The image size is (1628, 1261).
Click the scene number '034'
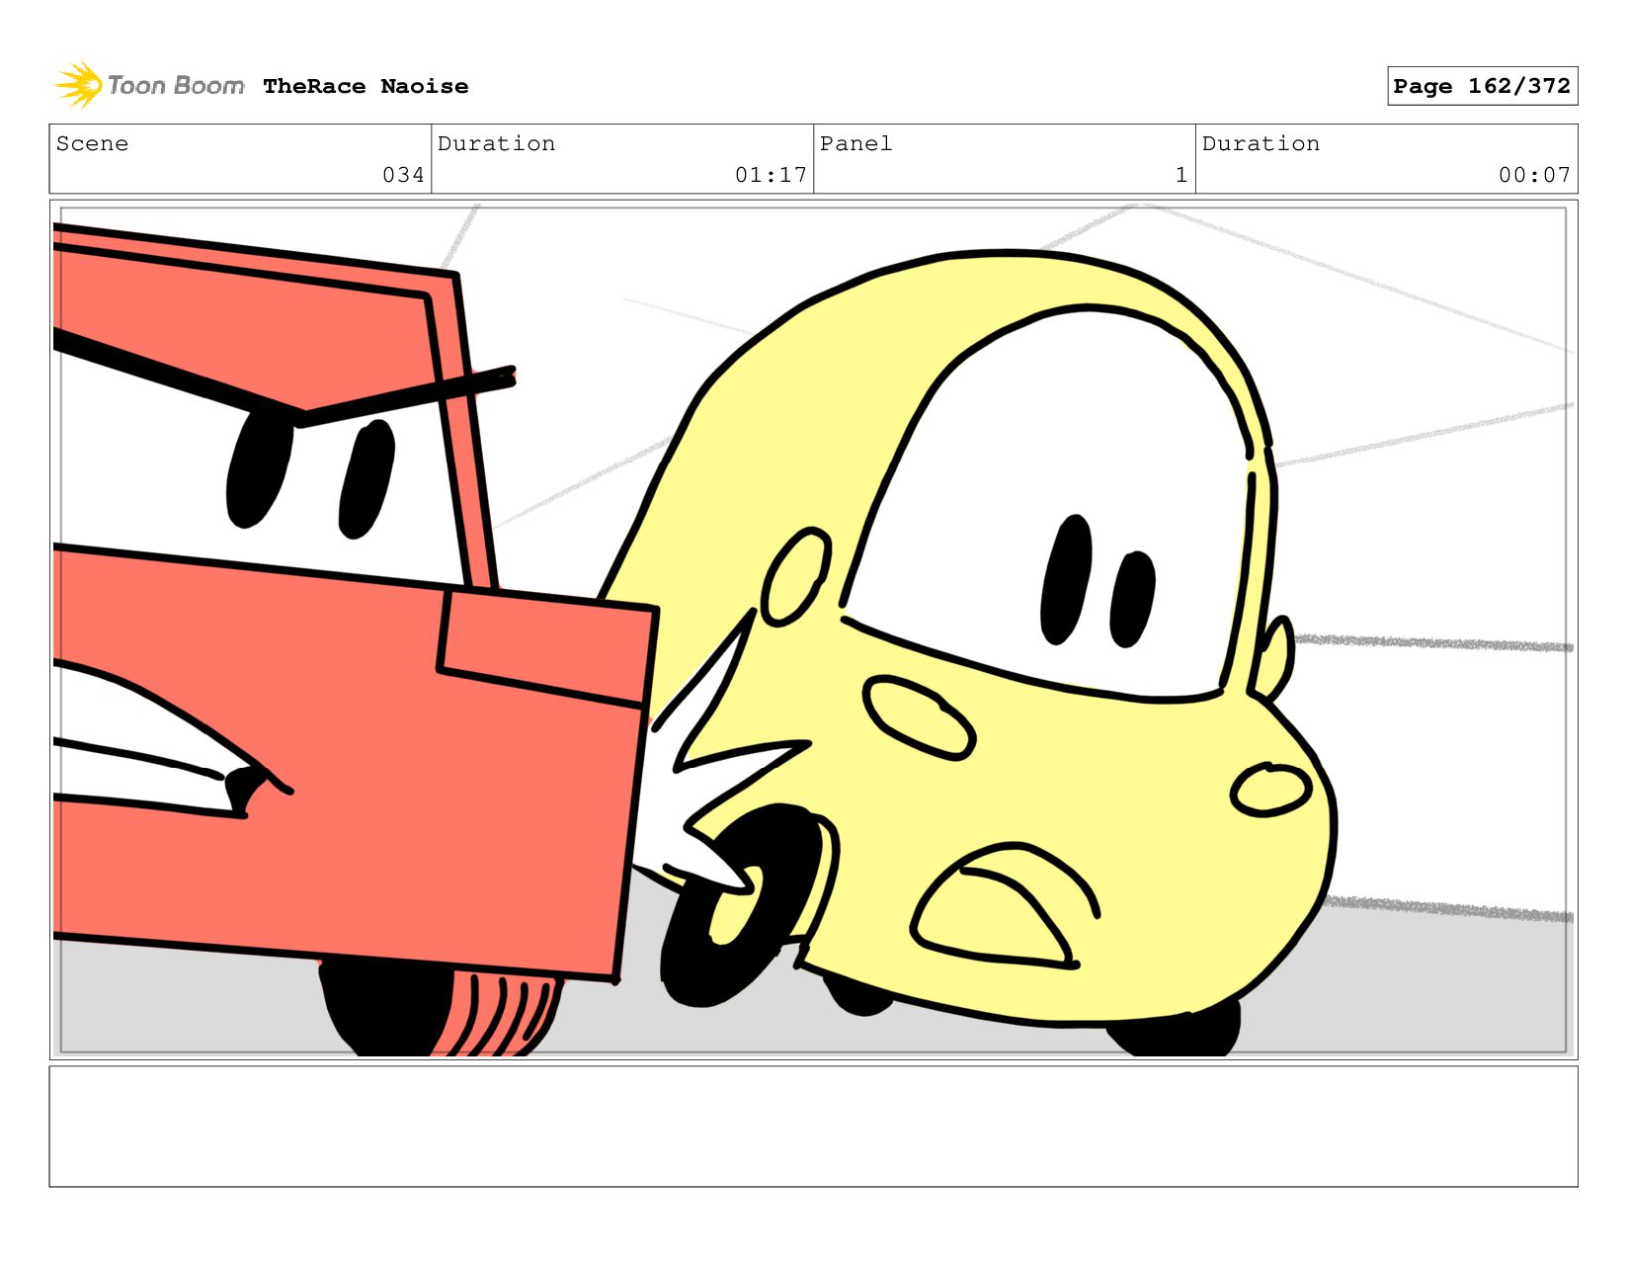click(403, 175)
